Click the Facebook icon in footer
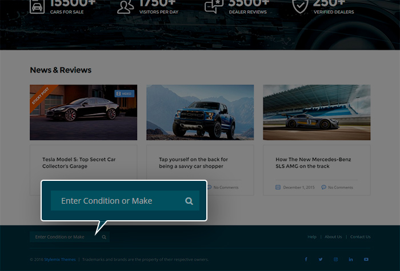 306,260
